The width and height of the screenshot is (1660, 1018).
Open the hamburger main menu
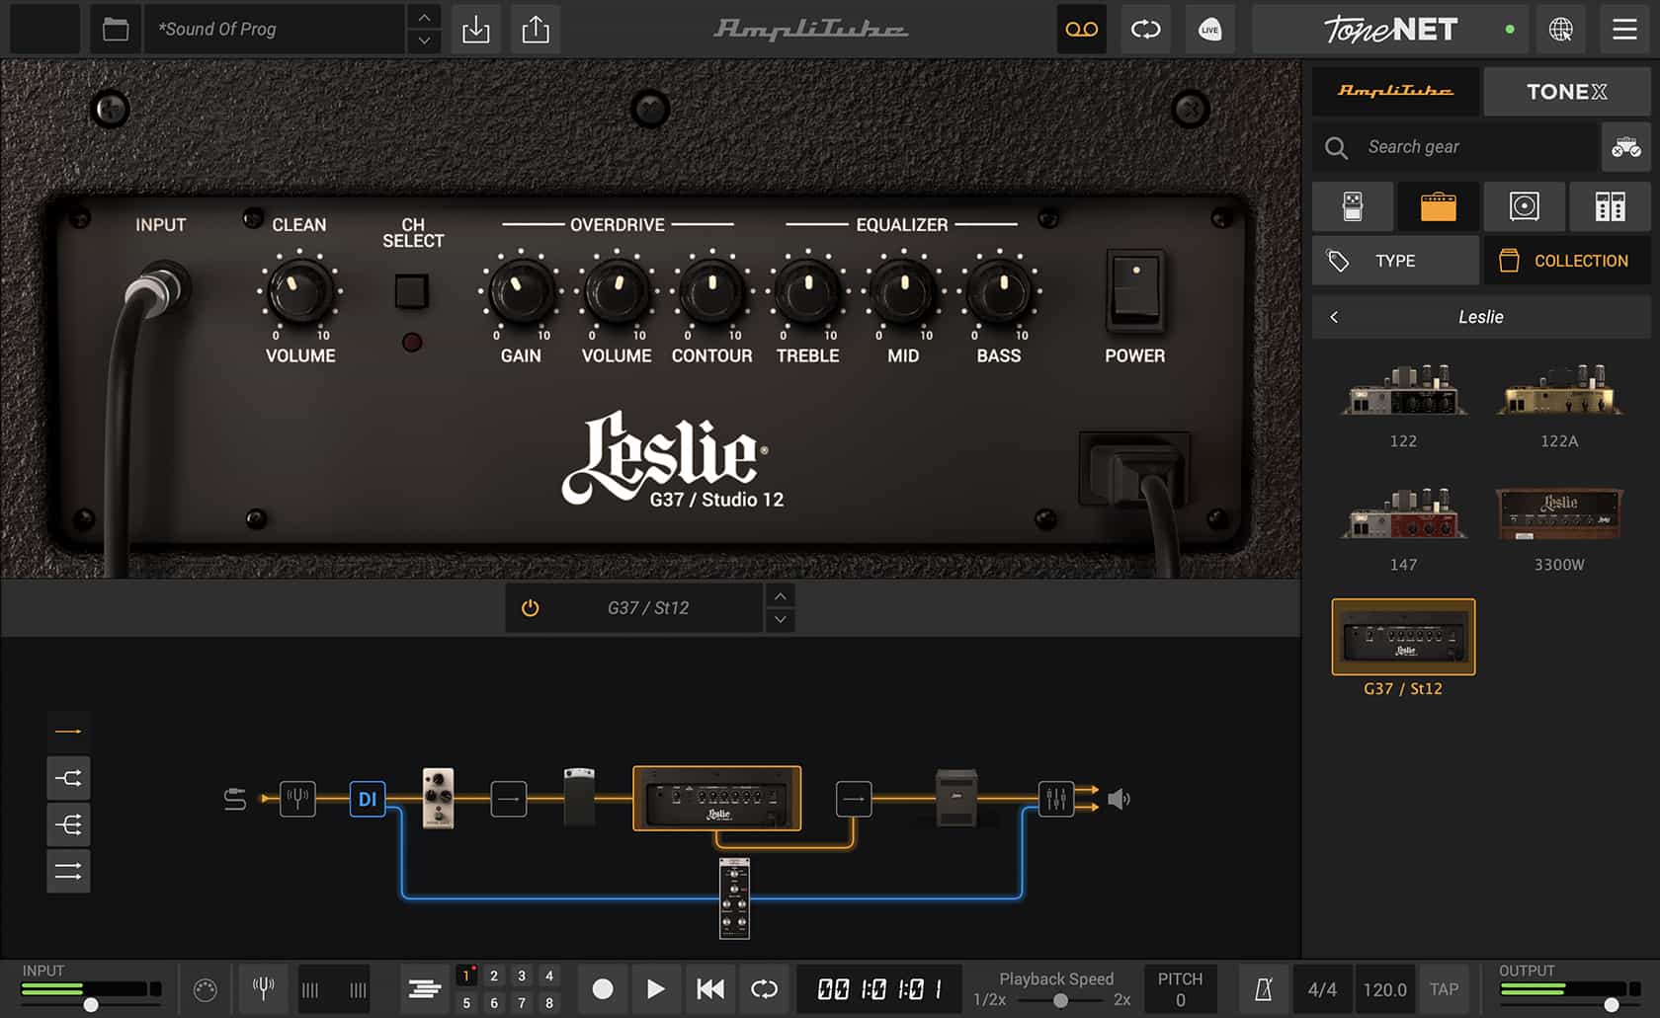coord(1624,30)
